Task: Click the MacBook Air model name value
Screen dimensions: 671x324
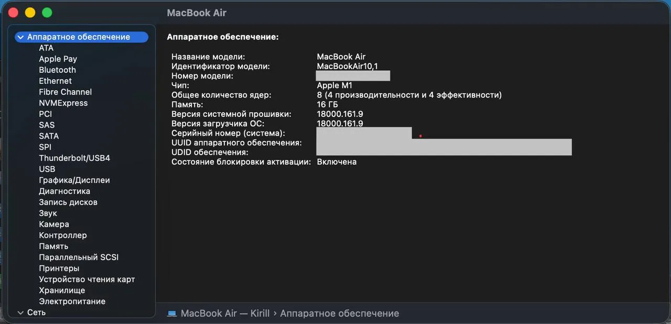Action: point(341,57)
